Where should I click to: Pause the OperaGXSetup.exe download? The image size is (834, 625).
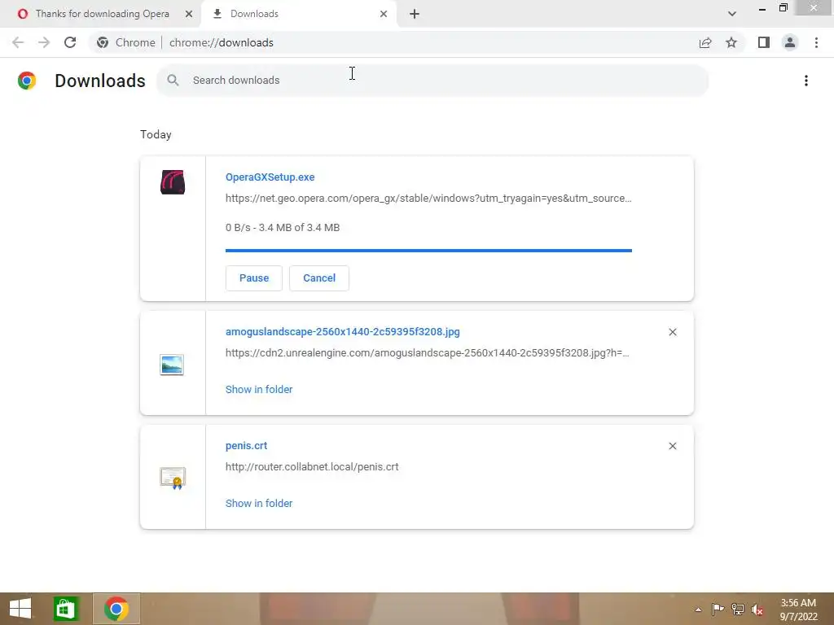point(254,278)
